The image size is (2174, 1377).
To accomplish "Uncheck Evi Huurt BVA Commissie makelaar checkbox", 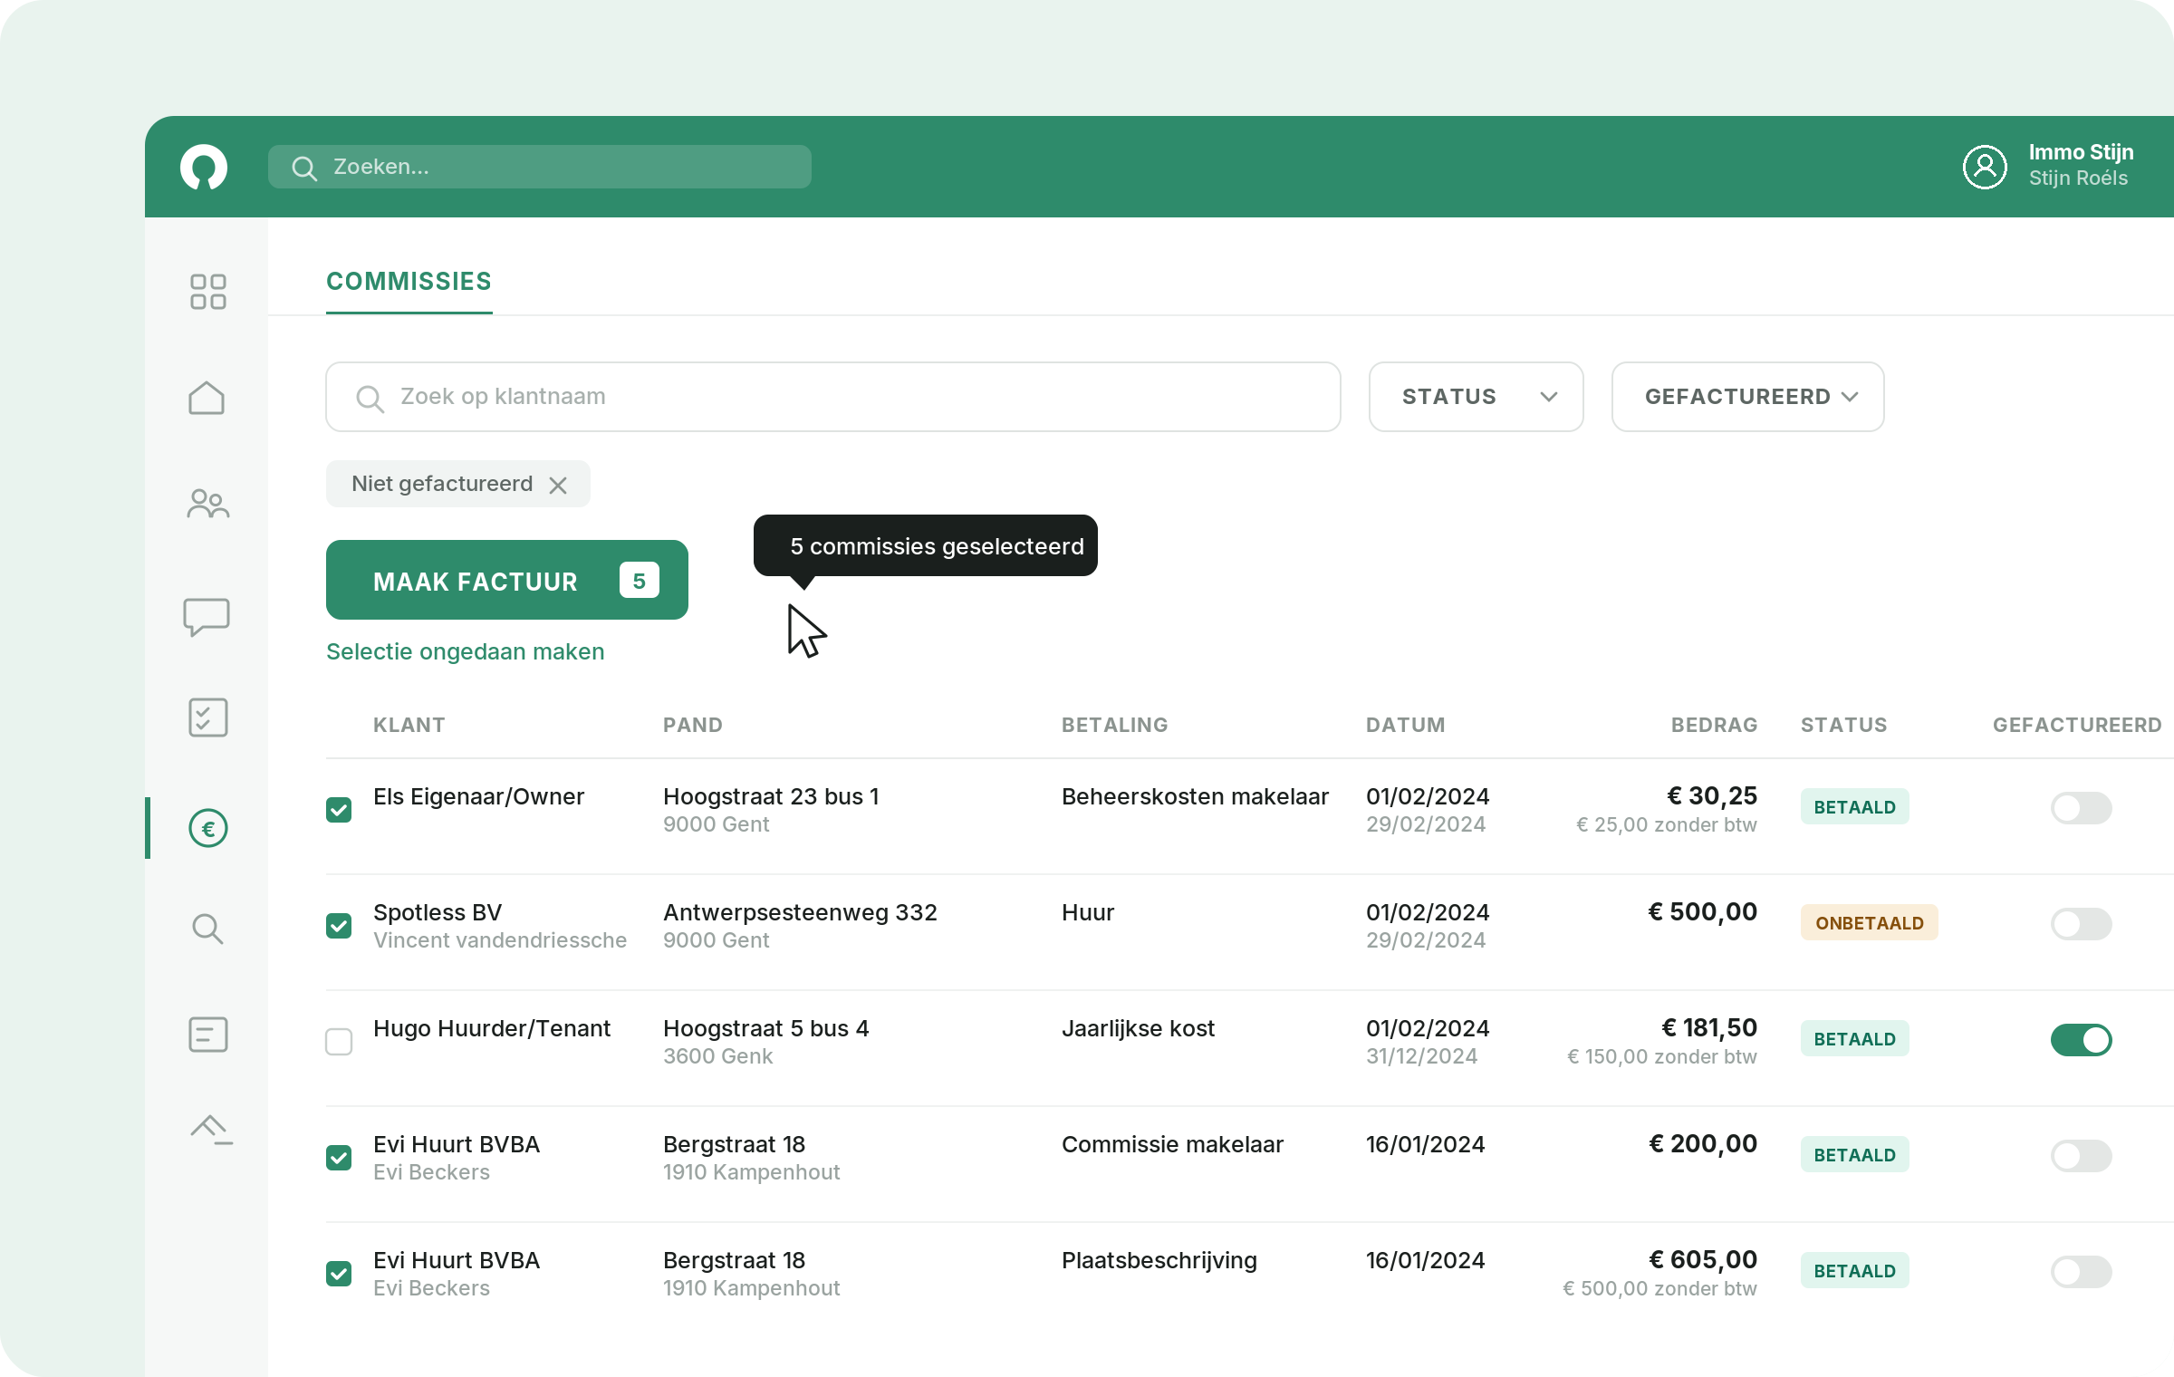I will pyautogui.click(x=339, y=1157).
